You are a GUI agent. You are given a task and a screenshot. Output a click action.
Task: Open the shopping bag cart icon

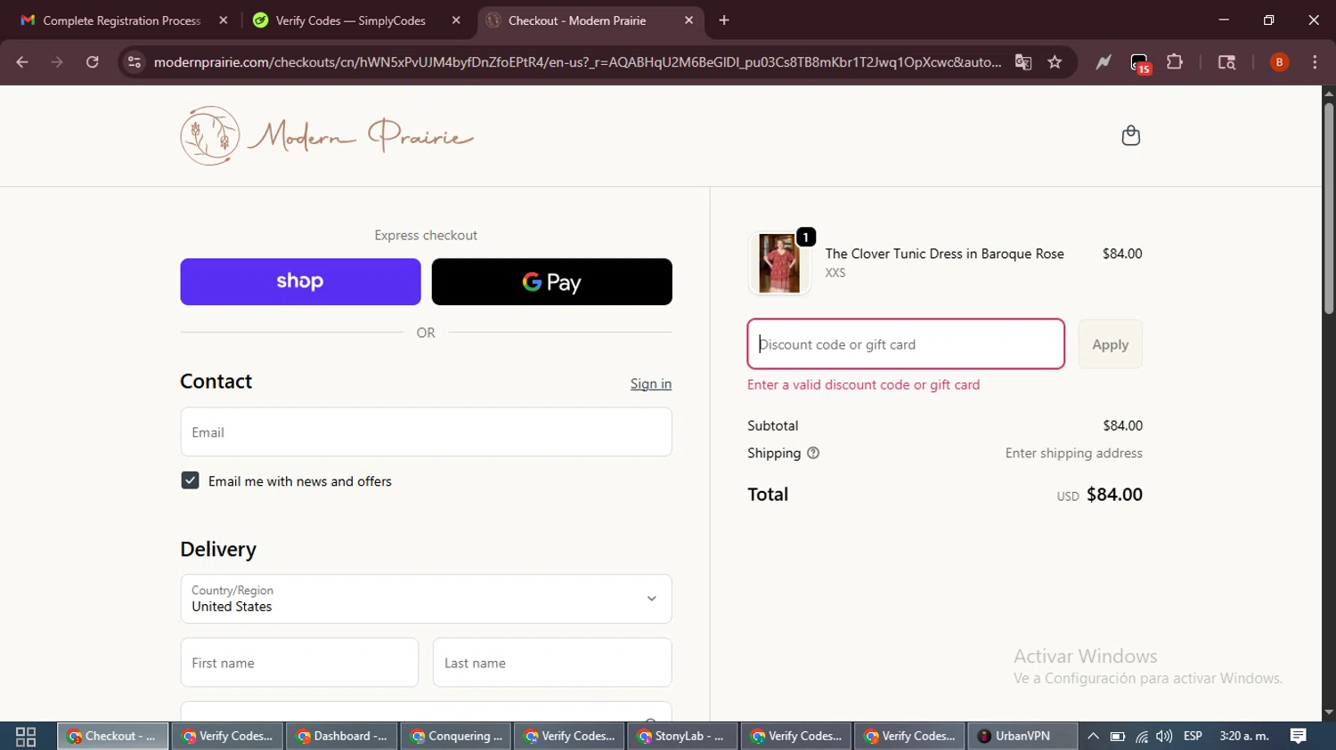1130,135
